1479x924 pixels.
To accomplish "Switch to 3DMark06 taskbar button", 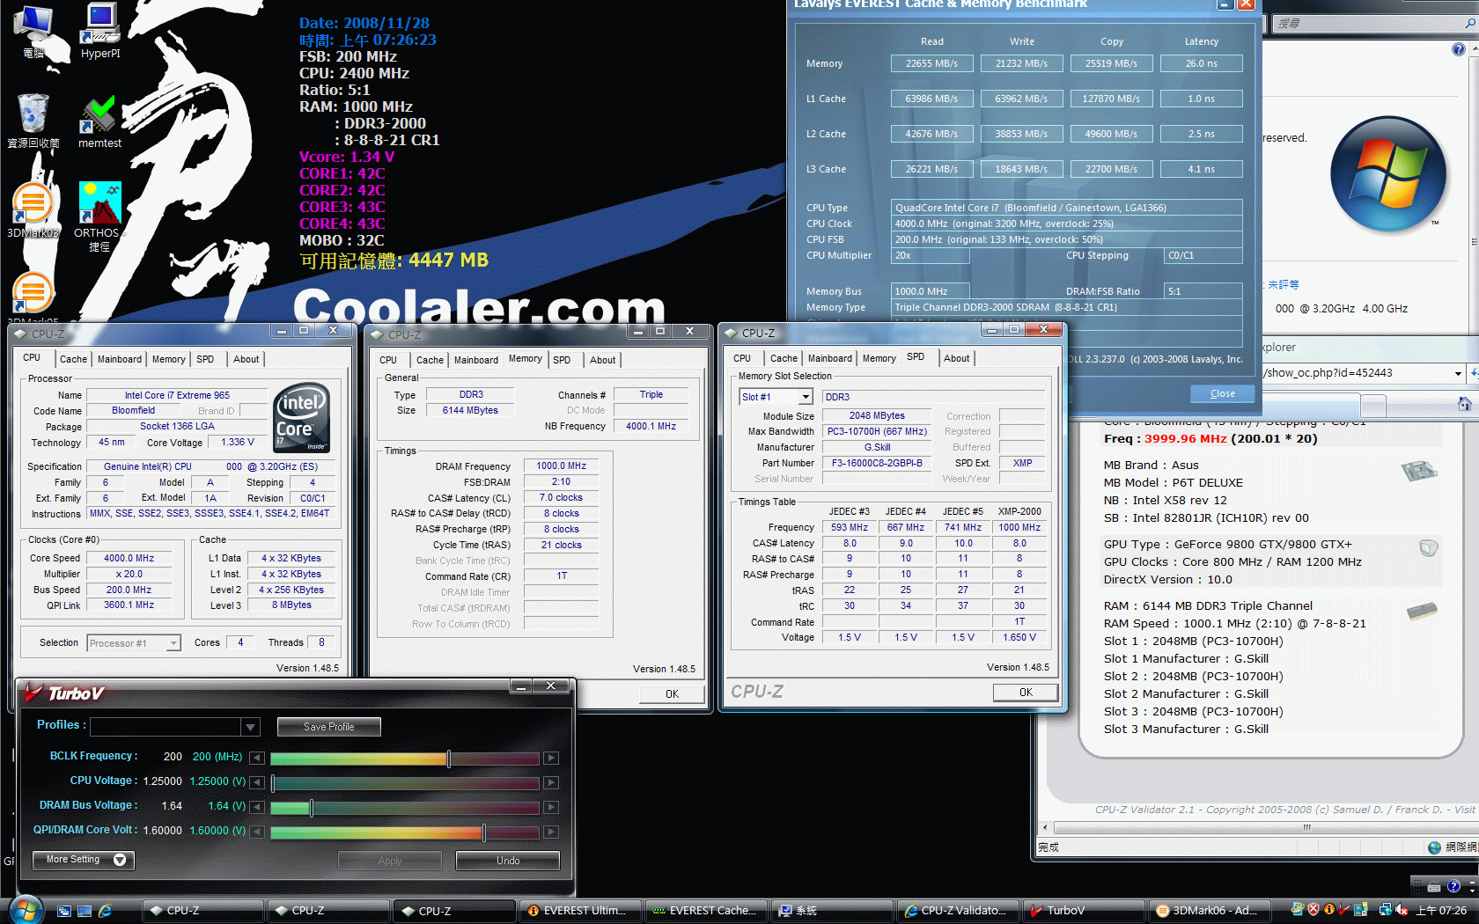I will (1210, 911).
